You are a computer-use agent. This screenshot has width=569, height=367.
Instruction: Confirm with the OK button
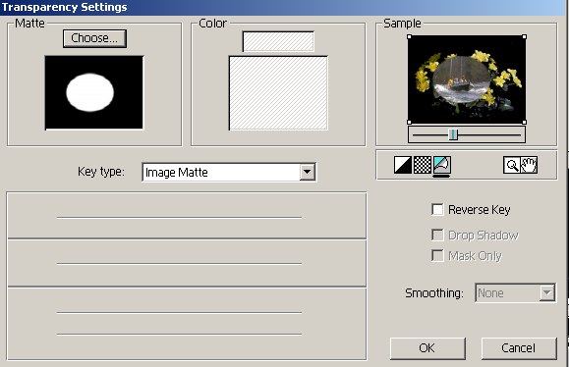427,348
